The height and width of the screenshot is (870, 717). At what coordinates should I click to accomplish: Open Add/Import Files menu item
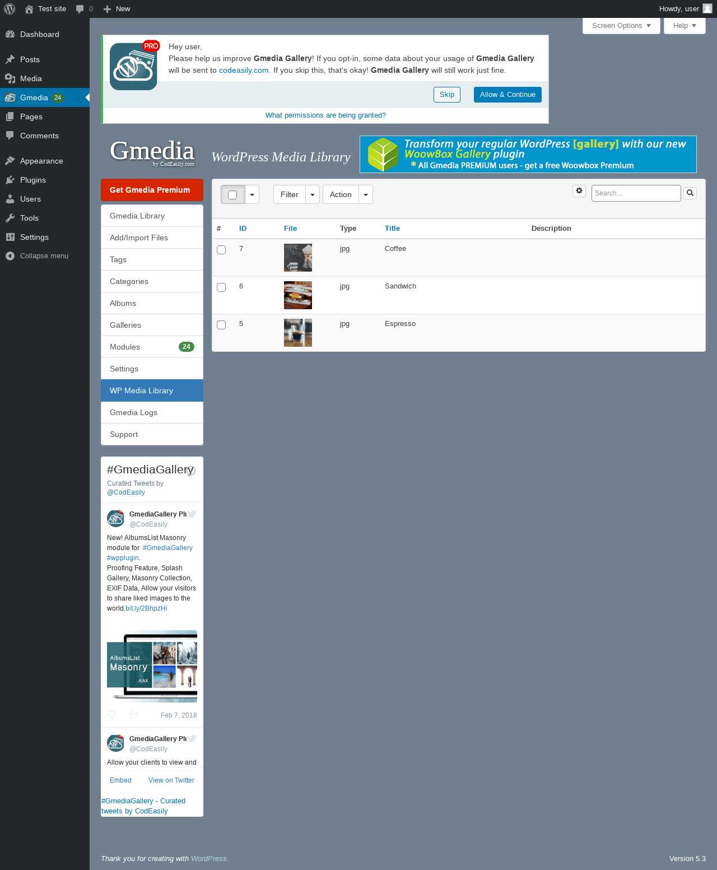(x=152, y=238)
